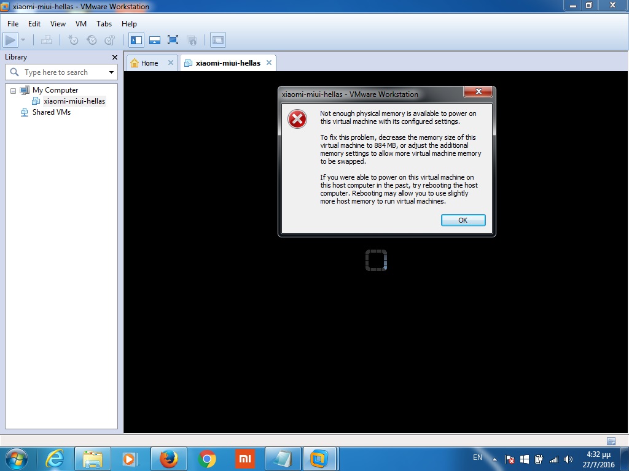Click the network signal tray icon
The height and width of the screenshot is (471, 629).
(x=553, y=460)
